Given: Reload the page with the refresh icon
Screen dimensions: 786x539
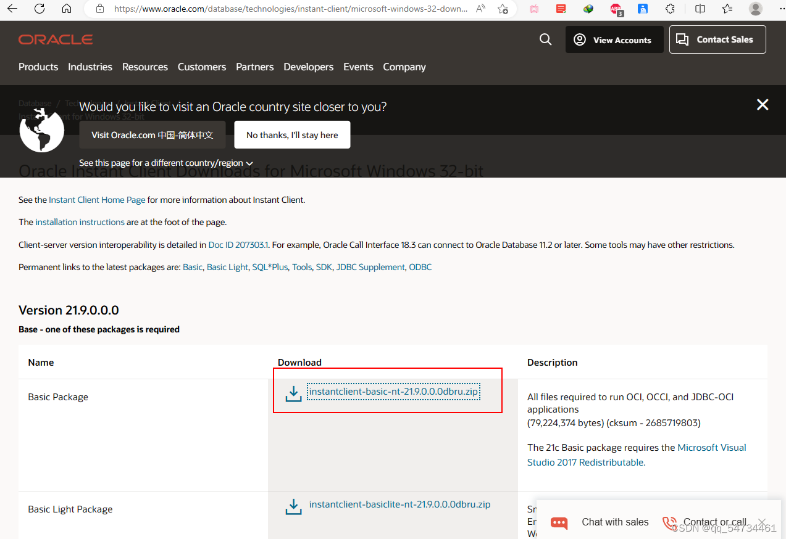Looking at the screenshot, I should tap(40, 9).
